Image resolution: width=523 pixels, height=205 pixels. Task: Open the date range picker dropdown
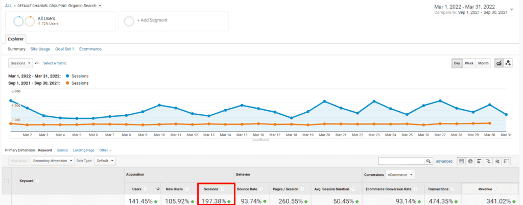[512, 9]
